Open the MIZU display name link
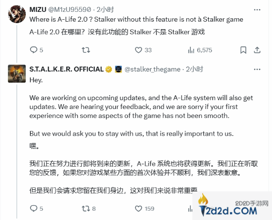Image resolution: width=272 pixels, height=220 pixels. [38, 9]
